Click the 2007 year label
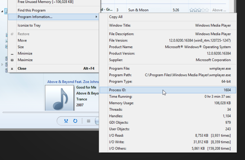 [x=80, y=105]
